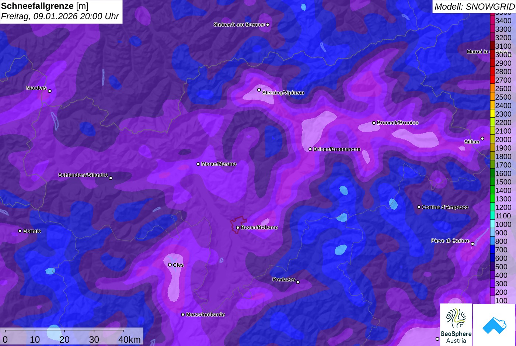This screenshot has height=346, width=516.
Task: Click the Cortina d'Ampezzo label text
Action: 445,207
